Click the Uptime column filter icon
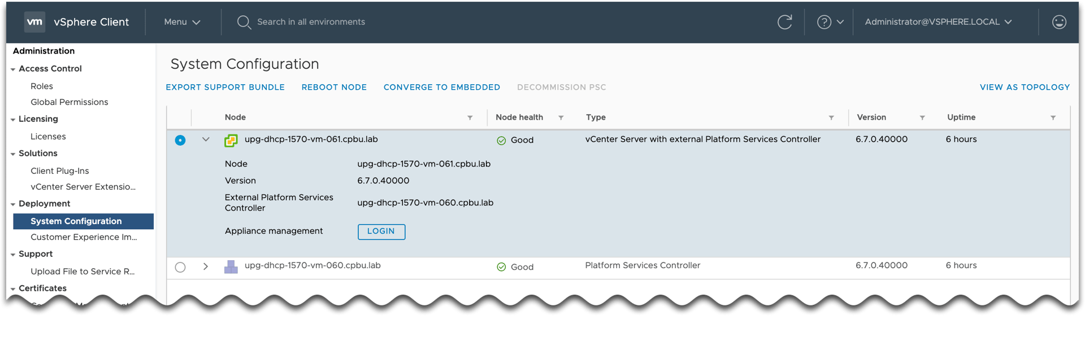This screenshot has height=337, width=1085. (1053, 118)
